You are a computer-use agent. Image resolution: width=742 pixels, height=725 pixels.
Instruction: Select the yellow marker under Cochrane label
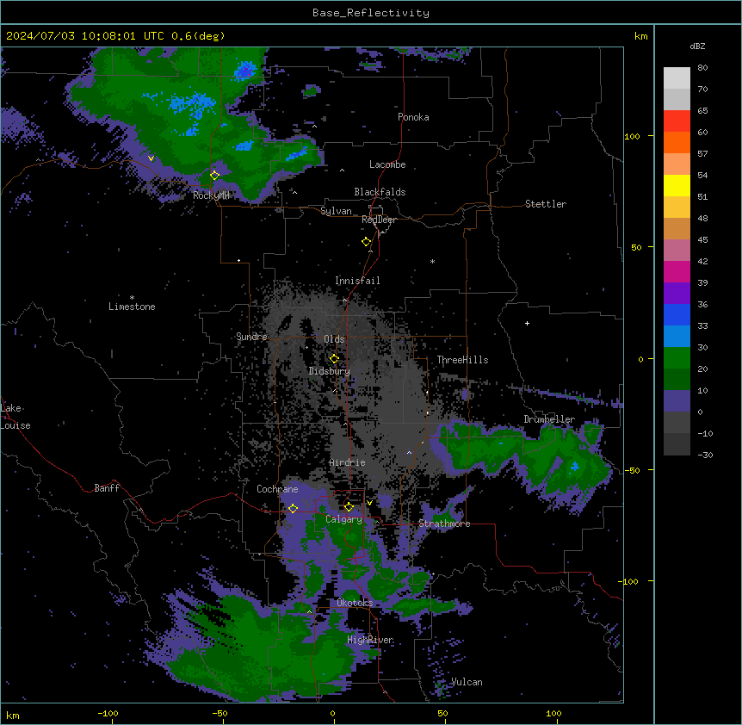(293, 508)
